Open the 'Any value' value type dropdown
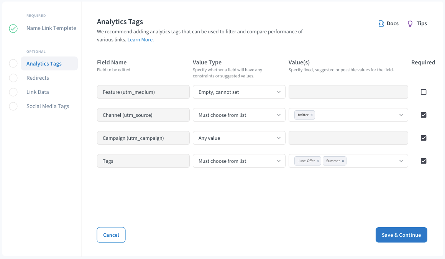 [x=239, y=138]
